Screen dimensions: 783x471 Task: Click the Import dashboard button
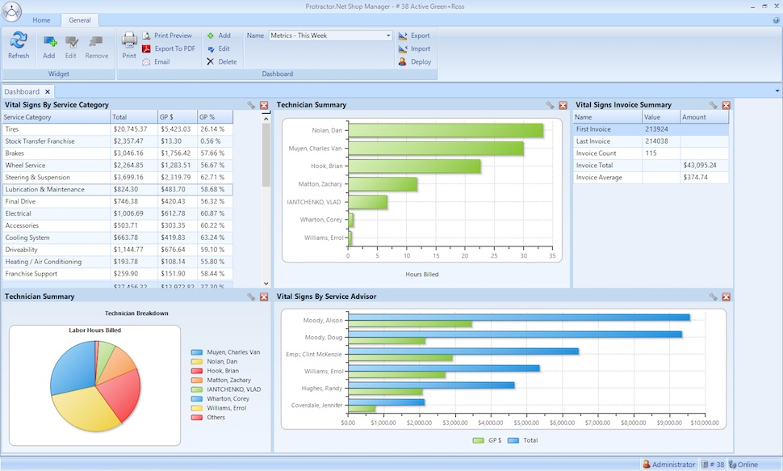[414, 49]
